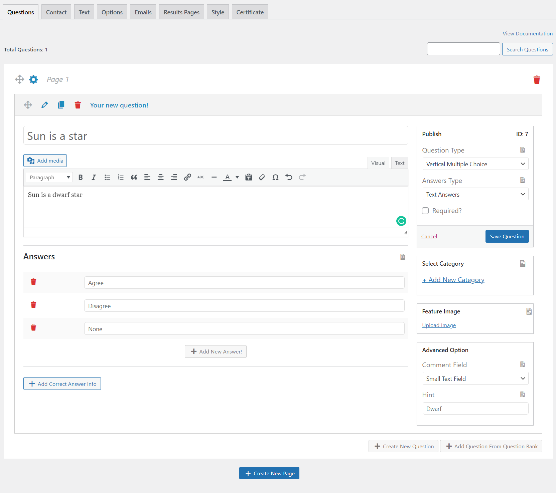
Task: Switch to the Contact tab
Action: (56, 12)
